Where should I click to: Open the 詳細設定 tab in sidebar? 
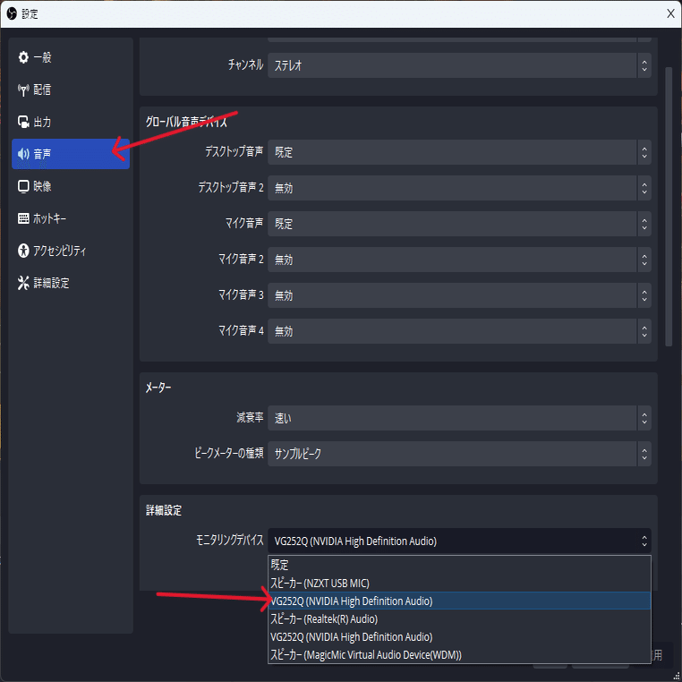point(71,283)
